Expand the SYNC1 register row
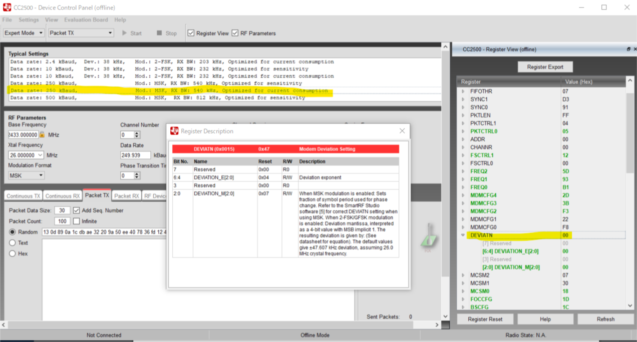This screenshot has height=342, width=637. (463, 99)
